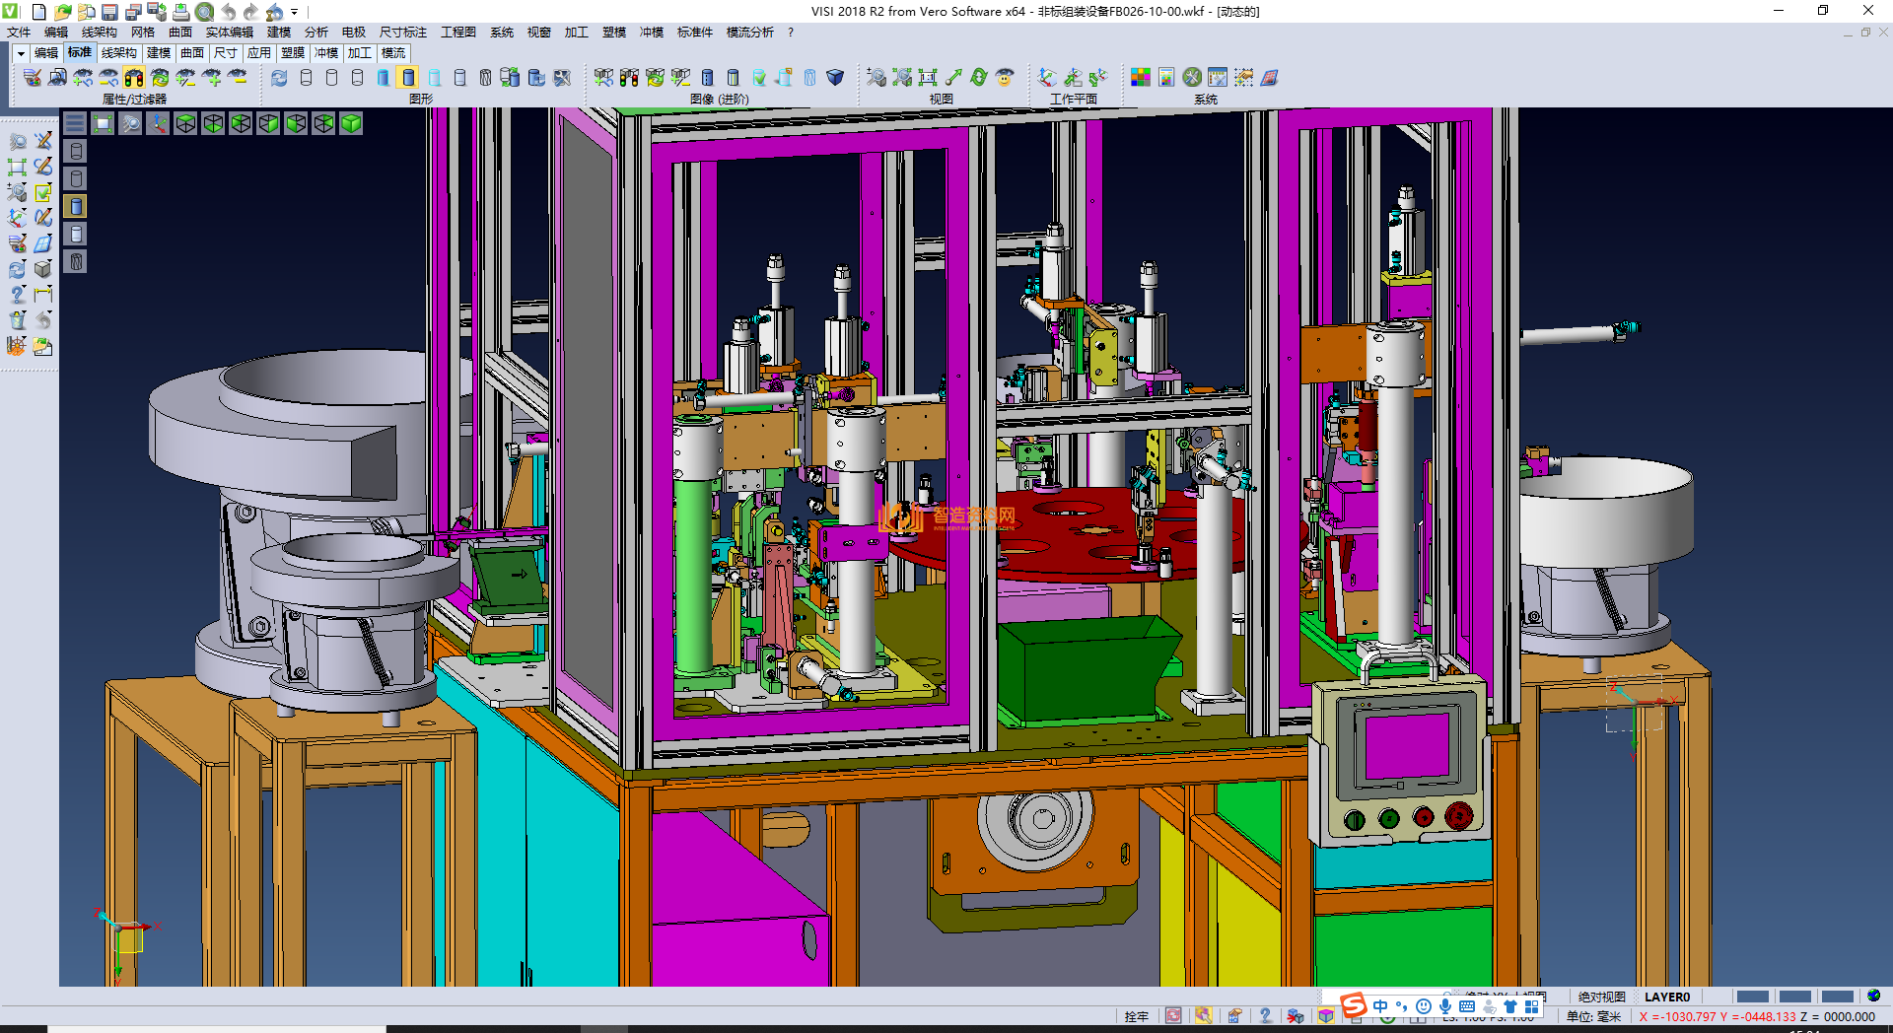Expand the quick access toolbar dropdown arrow

(295, 13)
